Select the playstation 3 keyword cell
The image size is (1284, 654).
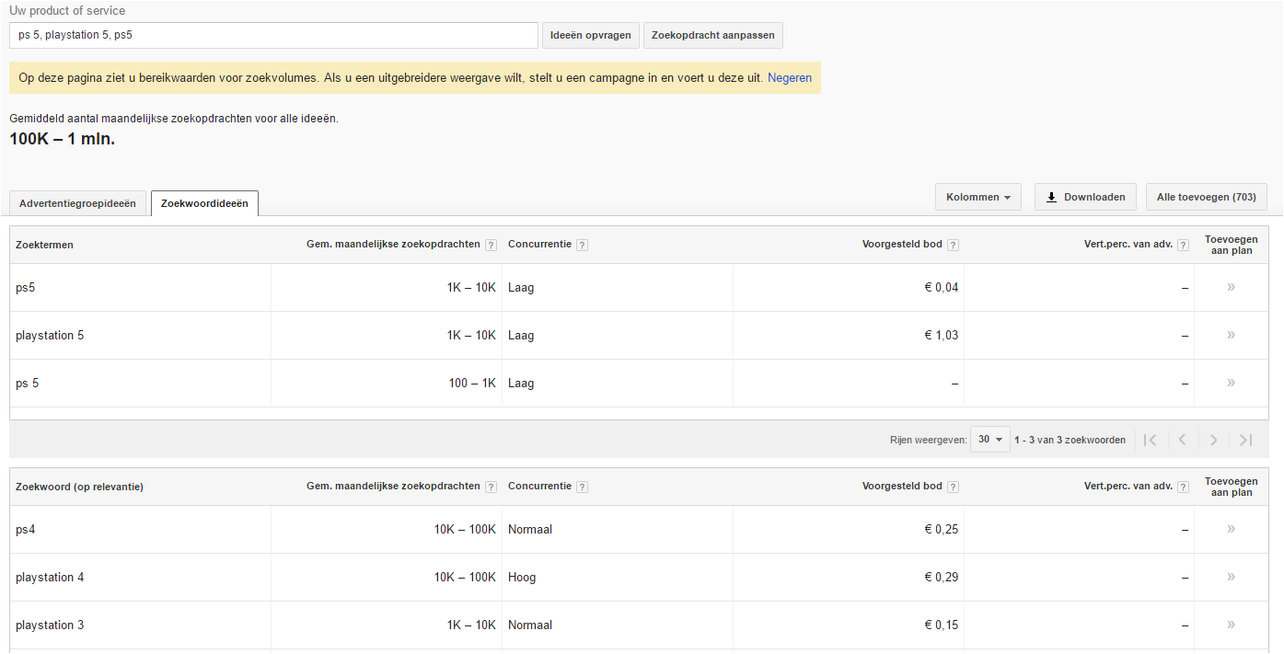pyautogui.click(x=140, y=625)
